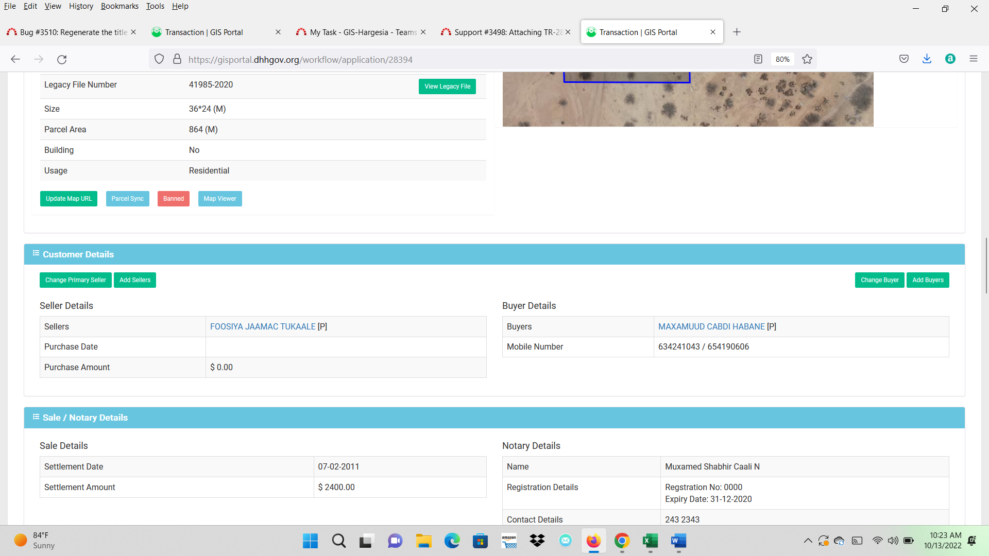
Task: Click the Add Sellers button
Action: point(135,280)
